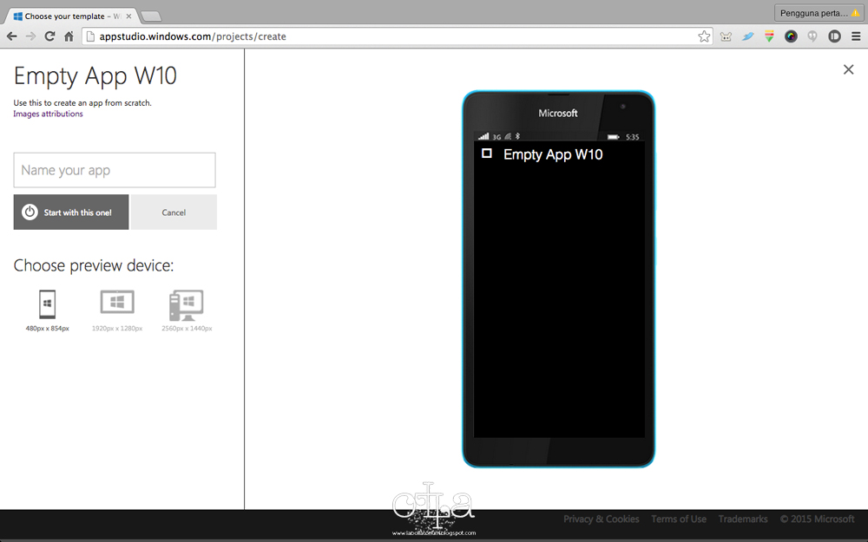
Task: Click the dark round ID extension icon
Action: [x=834, y=36]
